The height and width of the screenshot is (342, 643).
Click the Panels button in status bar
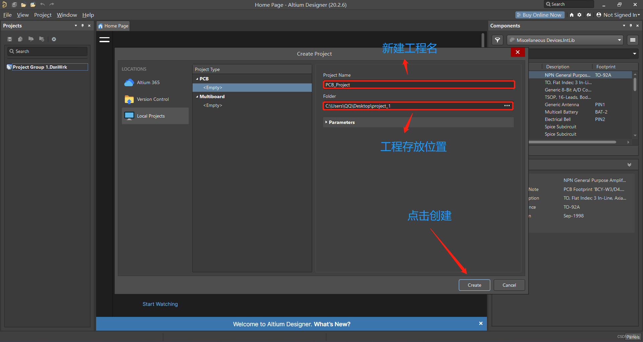point(633,337)
